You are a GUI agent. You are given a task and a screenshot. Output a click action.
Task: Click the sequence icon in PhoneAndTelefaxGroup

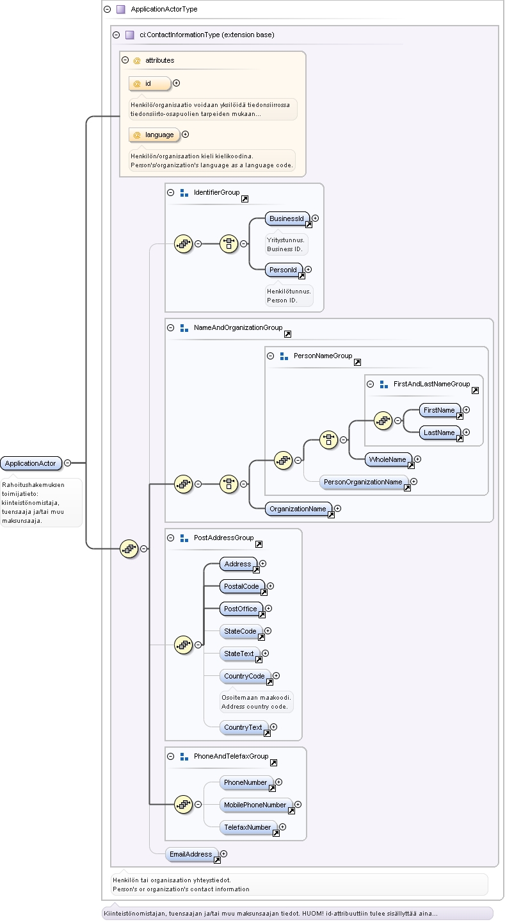point(184,803)
